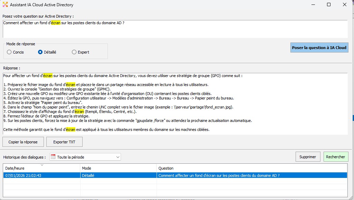The width and height of the screenshot is (354, 200).
Task: Maximize the Assistant IA Cloud window
Action: click(x=328, y=5)
